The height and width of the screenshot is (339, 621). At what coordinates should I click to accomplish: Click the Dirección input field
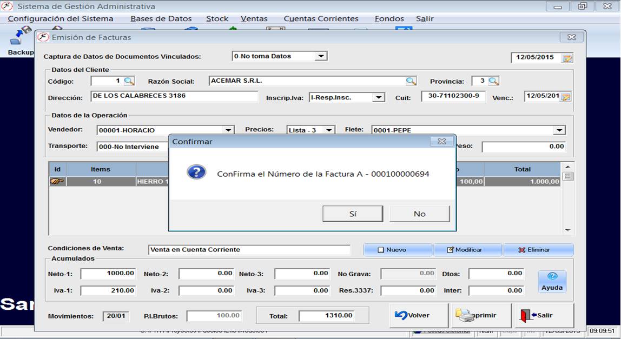[174, 97]
